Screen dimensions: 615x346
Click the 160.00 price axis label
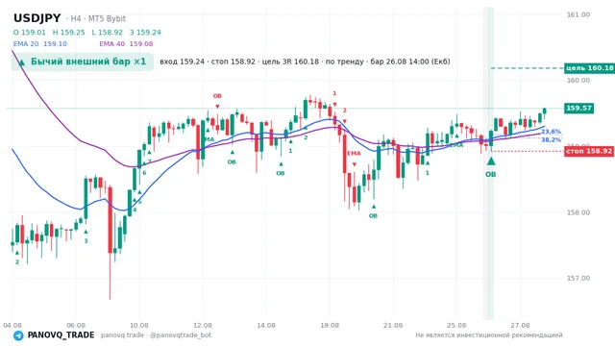pos(578,80)
